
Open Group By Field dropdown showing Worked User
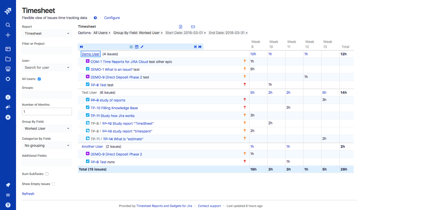[47, 128]
